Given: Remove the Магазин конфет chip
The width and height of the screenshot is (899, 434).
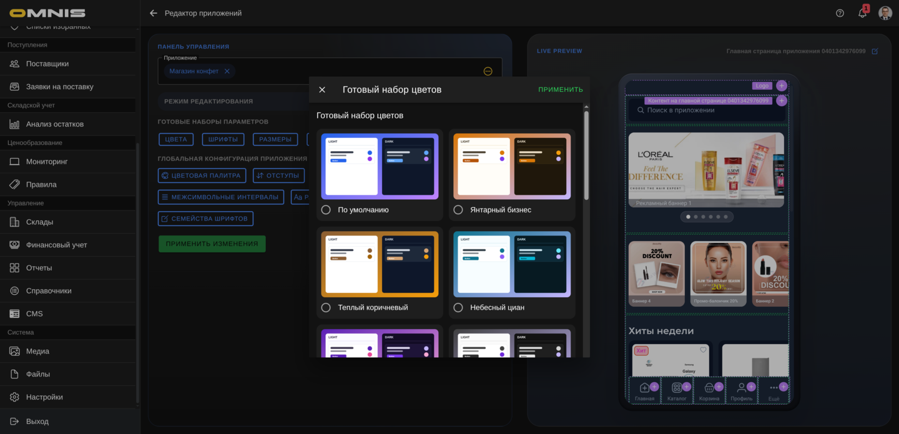Looking at the screenshot, I should pyautogui.click(x=227, y=71).
